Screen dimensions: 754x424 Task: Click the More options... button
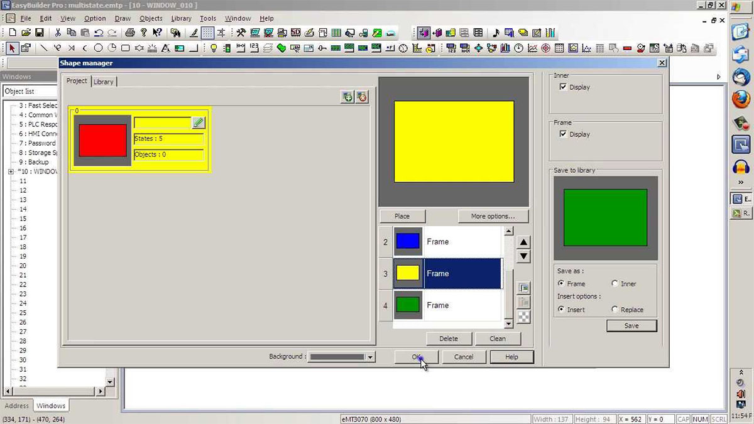coord(493,216)
